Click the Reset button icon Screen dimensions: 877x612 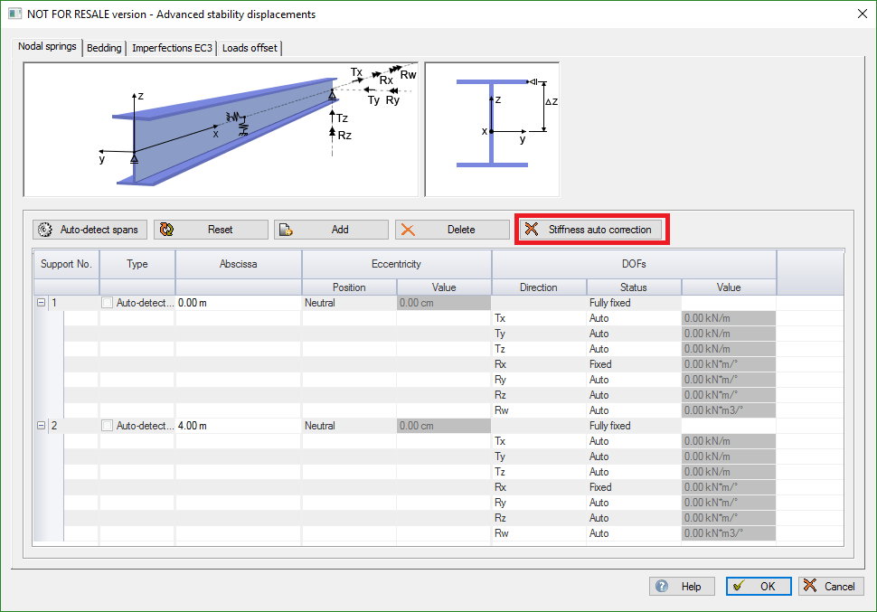[166, 230]
